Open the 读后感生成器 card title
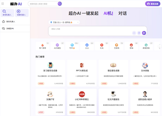162x116 pixels. coord(113,71)
